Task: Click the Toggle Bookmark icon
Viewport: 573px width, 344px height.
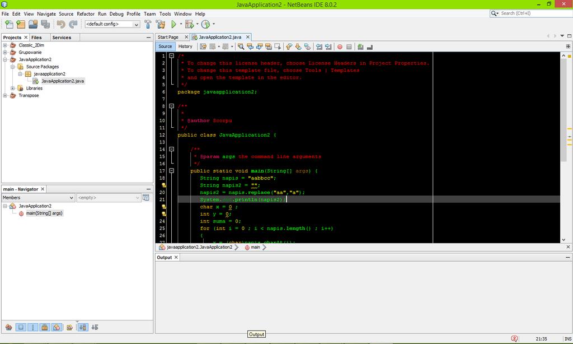Action: coord(307,47)
